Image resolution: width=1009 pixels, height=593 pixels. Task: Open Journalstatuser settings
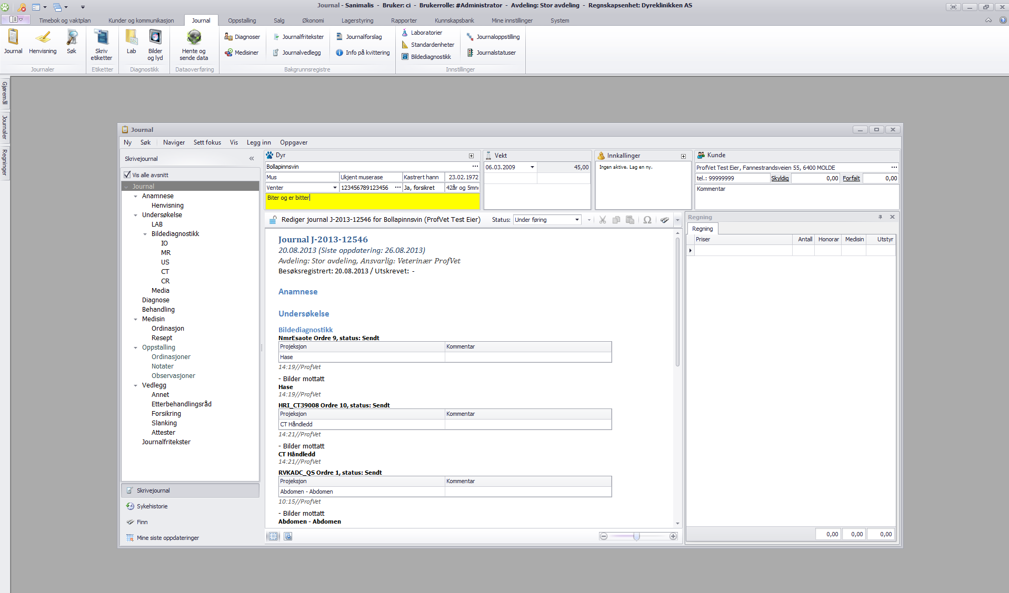pos(491,53)
